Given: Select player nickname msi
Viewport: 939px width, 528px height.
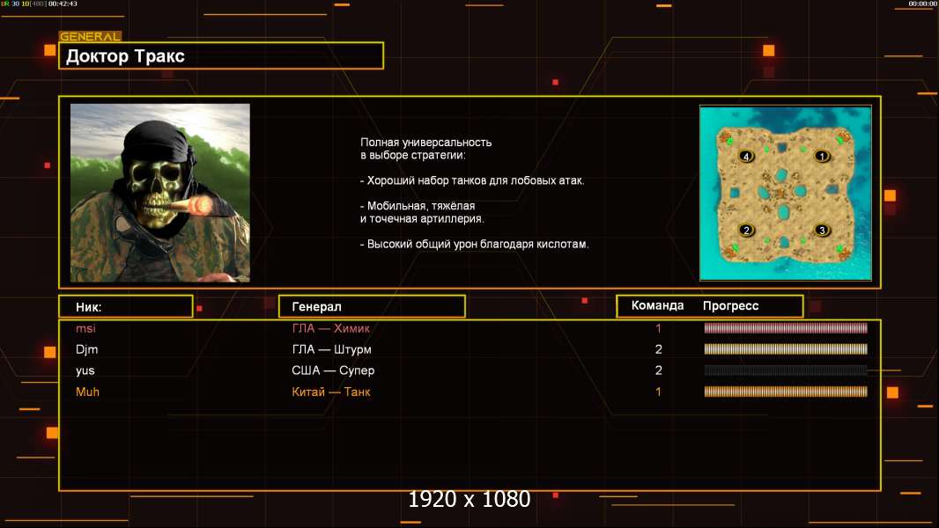Looking at the screenshot, I should 85,328.
